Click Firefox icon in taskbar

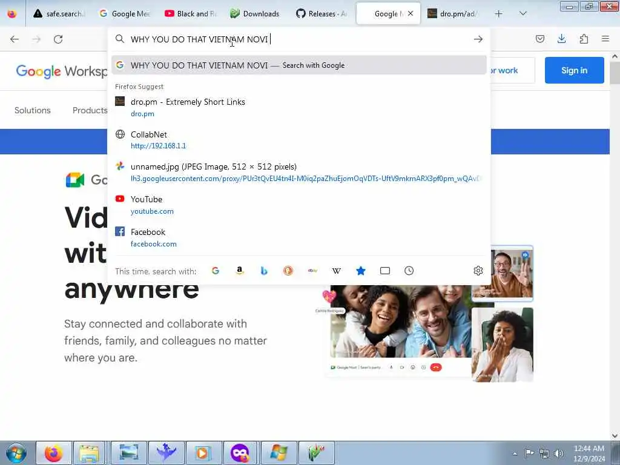point(54,453)
